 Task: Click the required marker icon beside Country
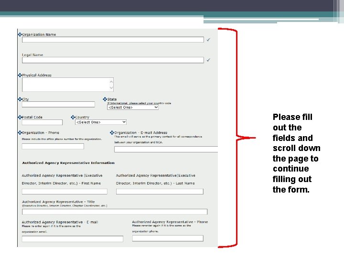[x=73, y=117]
